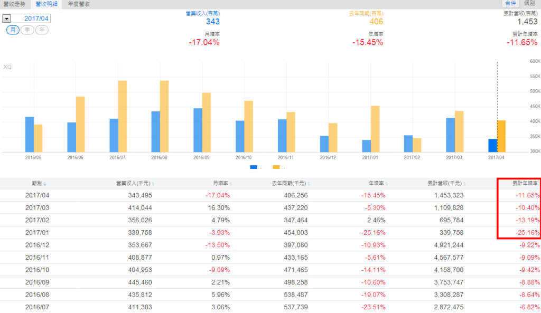541x313 pixels.
Task: Click the orange bar for 2016/07
Action: 123,117
